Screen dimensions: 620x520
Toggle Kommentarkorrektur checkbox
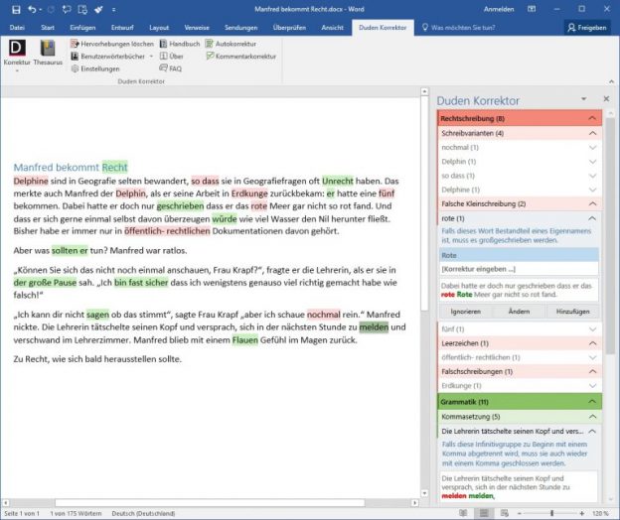(241, 57)
